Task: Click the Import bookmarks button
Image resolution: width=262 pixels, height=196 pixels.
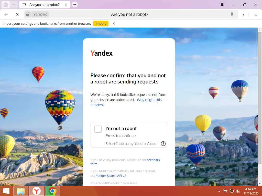Action: tap(101, 23)
